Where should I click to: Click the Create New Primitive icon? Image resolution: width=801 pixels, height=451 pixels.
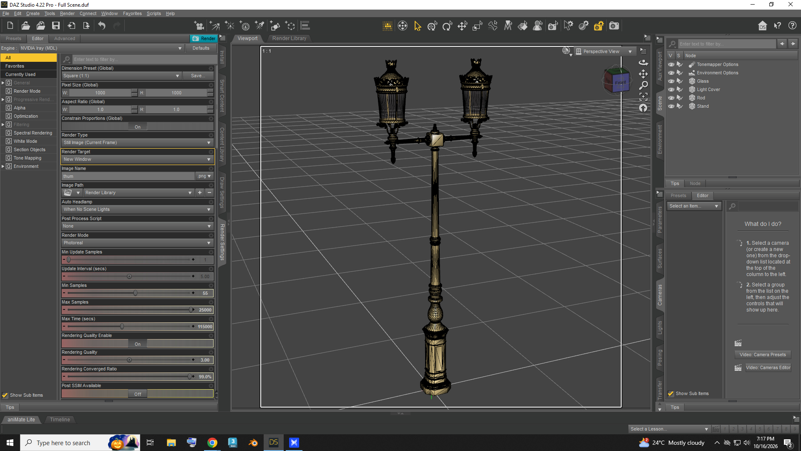coord(275,26)
